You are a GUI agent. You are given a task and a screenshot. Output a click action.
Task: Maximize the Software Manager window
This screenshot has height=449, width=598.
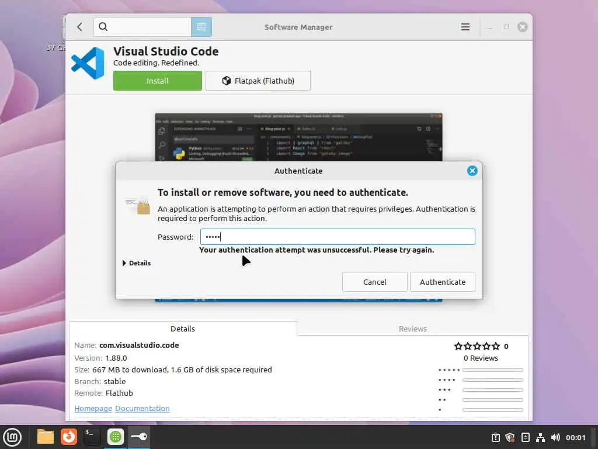coord(506,27)
